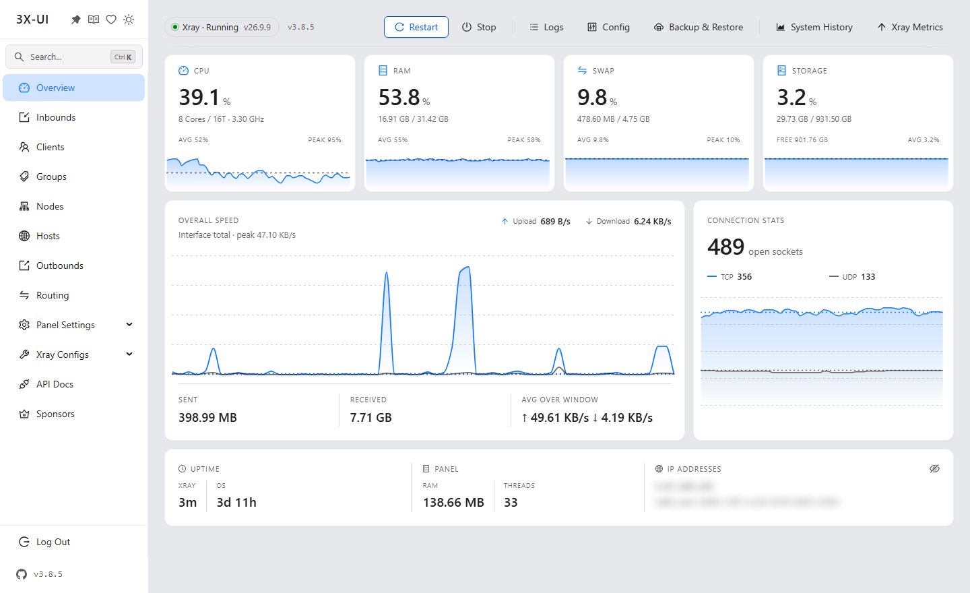Open Xray Logs

click(546, 27)
